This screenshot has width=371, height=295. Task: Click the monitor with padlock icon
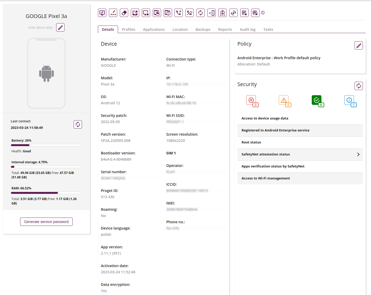[146, 13]
